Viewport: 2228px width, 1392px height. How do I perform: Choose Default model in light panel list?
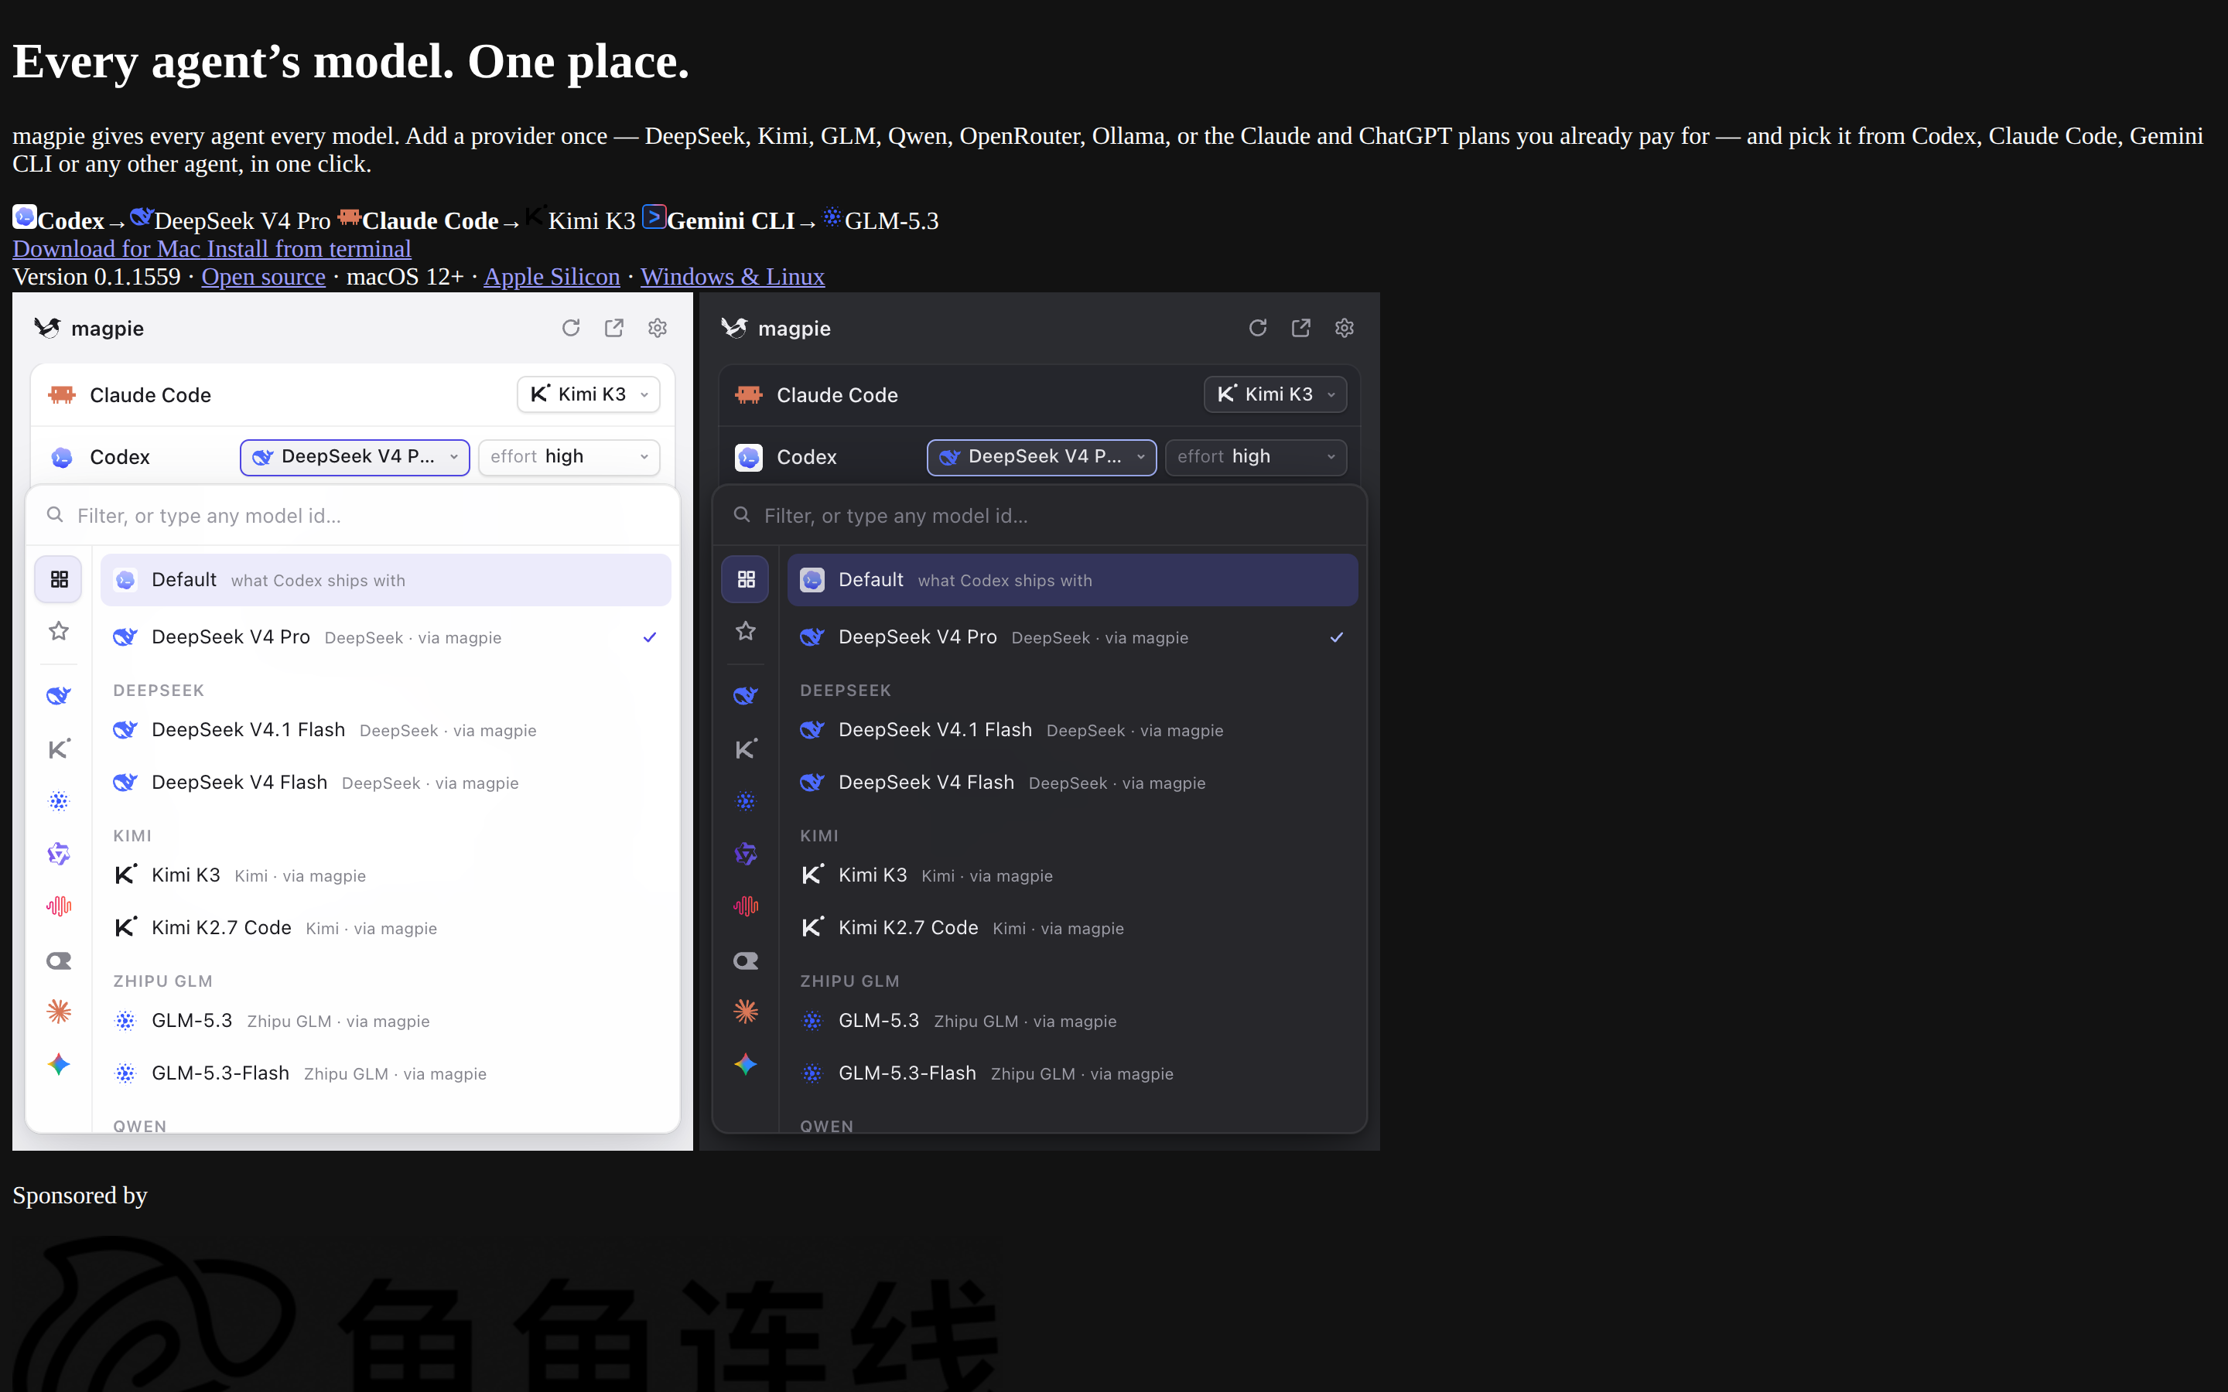click(386, 580)
